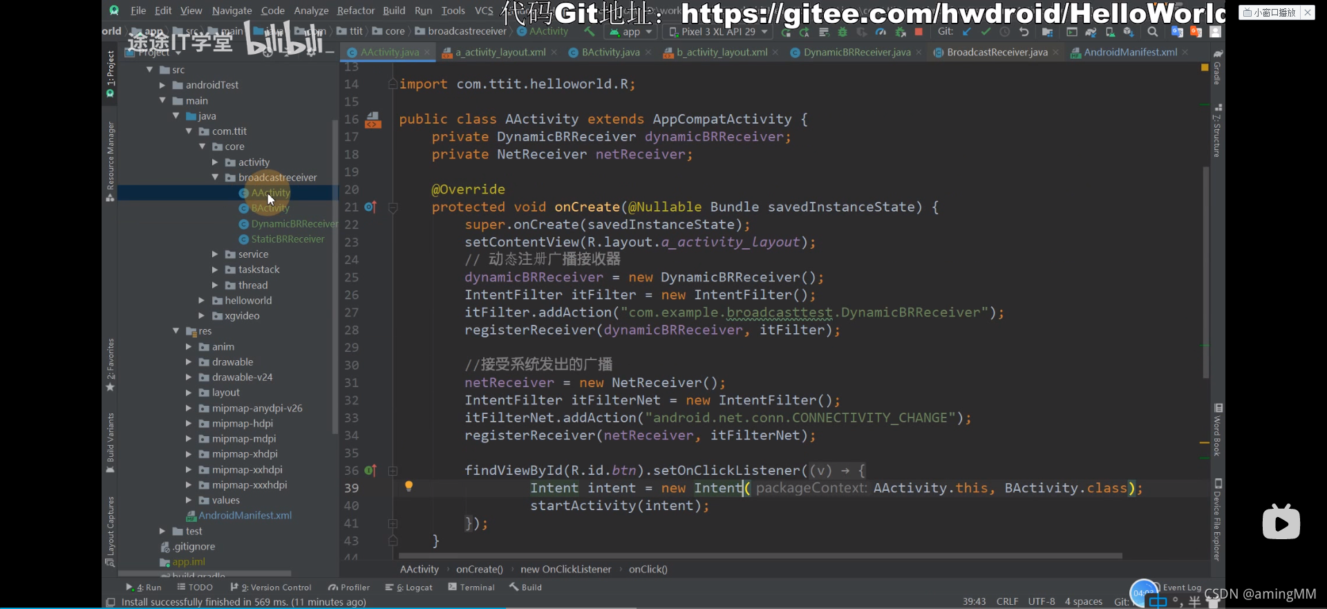Image resolution: width=1327 pixels, height=609 pixels.
Task: Click the red Stop button icon
Action: coord(919,32)
